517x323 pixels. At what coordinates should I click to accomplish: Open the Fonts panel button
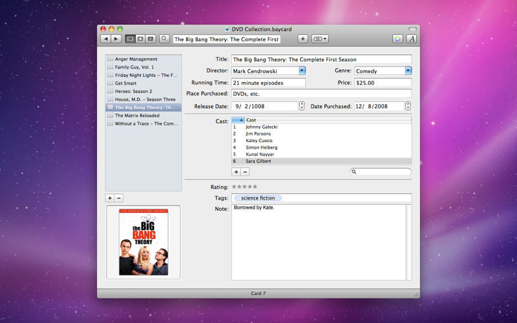(412, 39)
